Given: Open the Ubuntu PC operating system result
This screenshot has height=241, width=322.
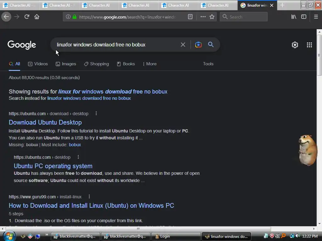Looking at the screenshot, I should pyautogui.click(x=53, y=166).
